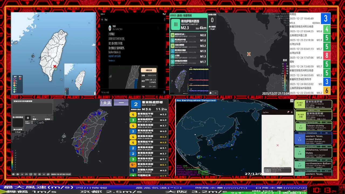
Task: Click the home icon in EQuake window
Action: tap(211, 93)
